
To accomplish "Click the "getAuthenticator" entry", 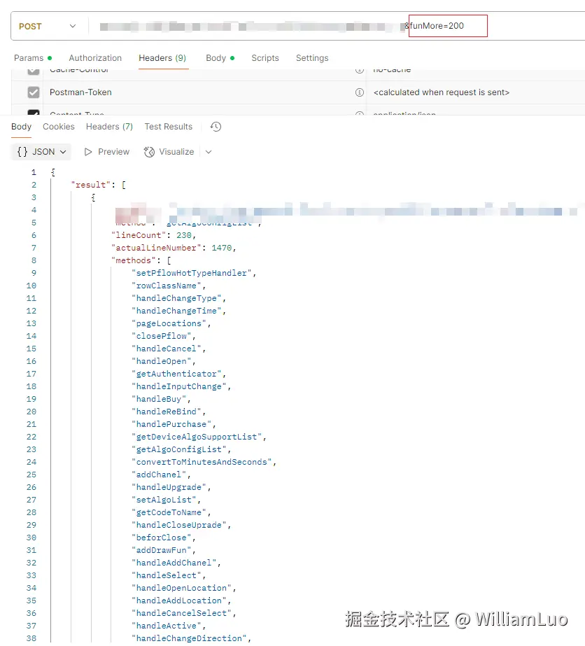I will point(176,374).
